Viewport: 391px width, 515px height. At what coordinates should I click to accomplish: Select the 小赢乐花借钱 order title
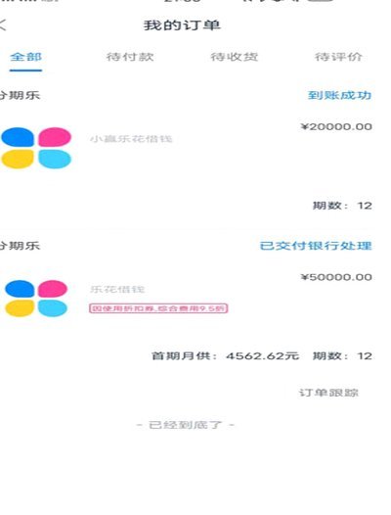coord(131,139)
